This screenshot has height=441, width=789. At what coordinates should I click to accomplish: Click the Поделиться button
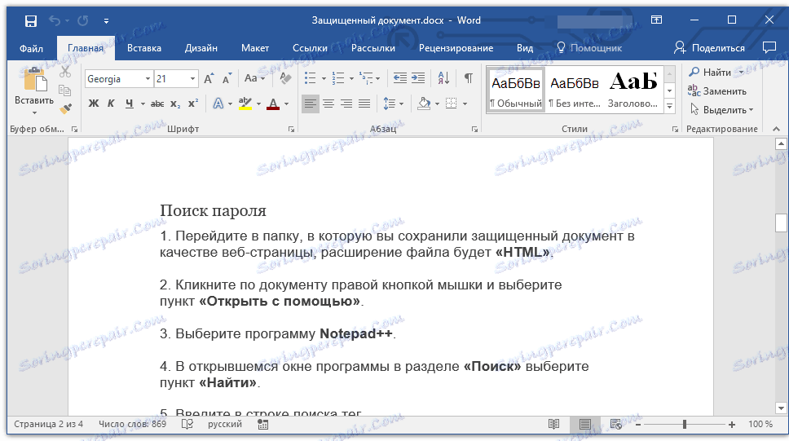[709, 48]
